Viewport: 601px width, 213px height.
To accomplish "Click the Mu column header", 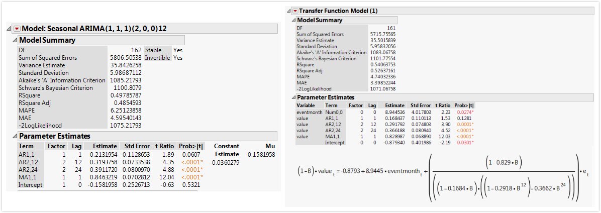I will 270,146.
